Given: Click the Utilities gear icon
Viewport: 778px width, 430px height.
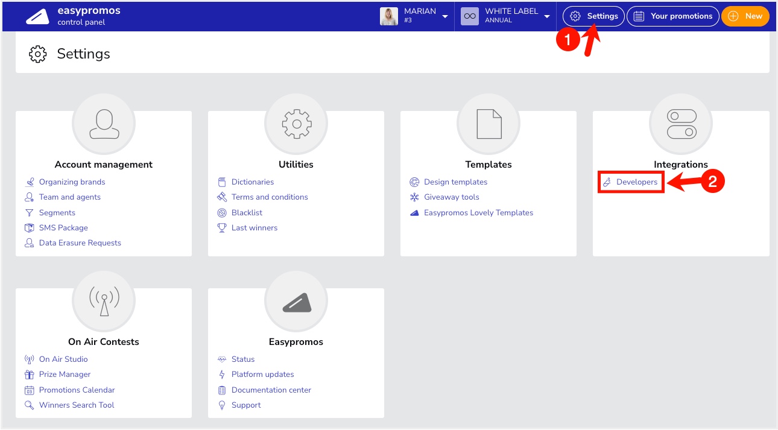Looking at the screenshot, I should (296, 124).
